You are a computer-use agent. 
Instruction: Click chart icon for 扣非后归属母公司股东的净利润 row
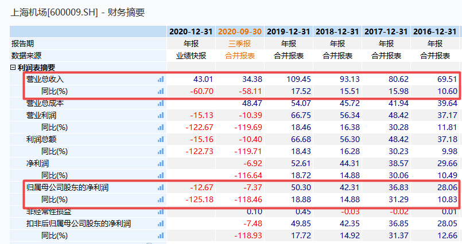(161, 223)
